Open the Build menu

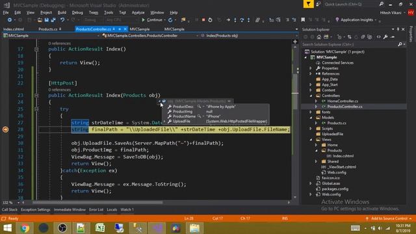[62, 12]
